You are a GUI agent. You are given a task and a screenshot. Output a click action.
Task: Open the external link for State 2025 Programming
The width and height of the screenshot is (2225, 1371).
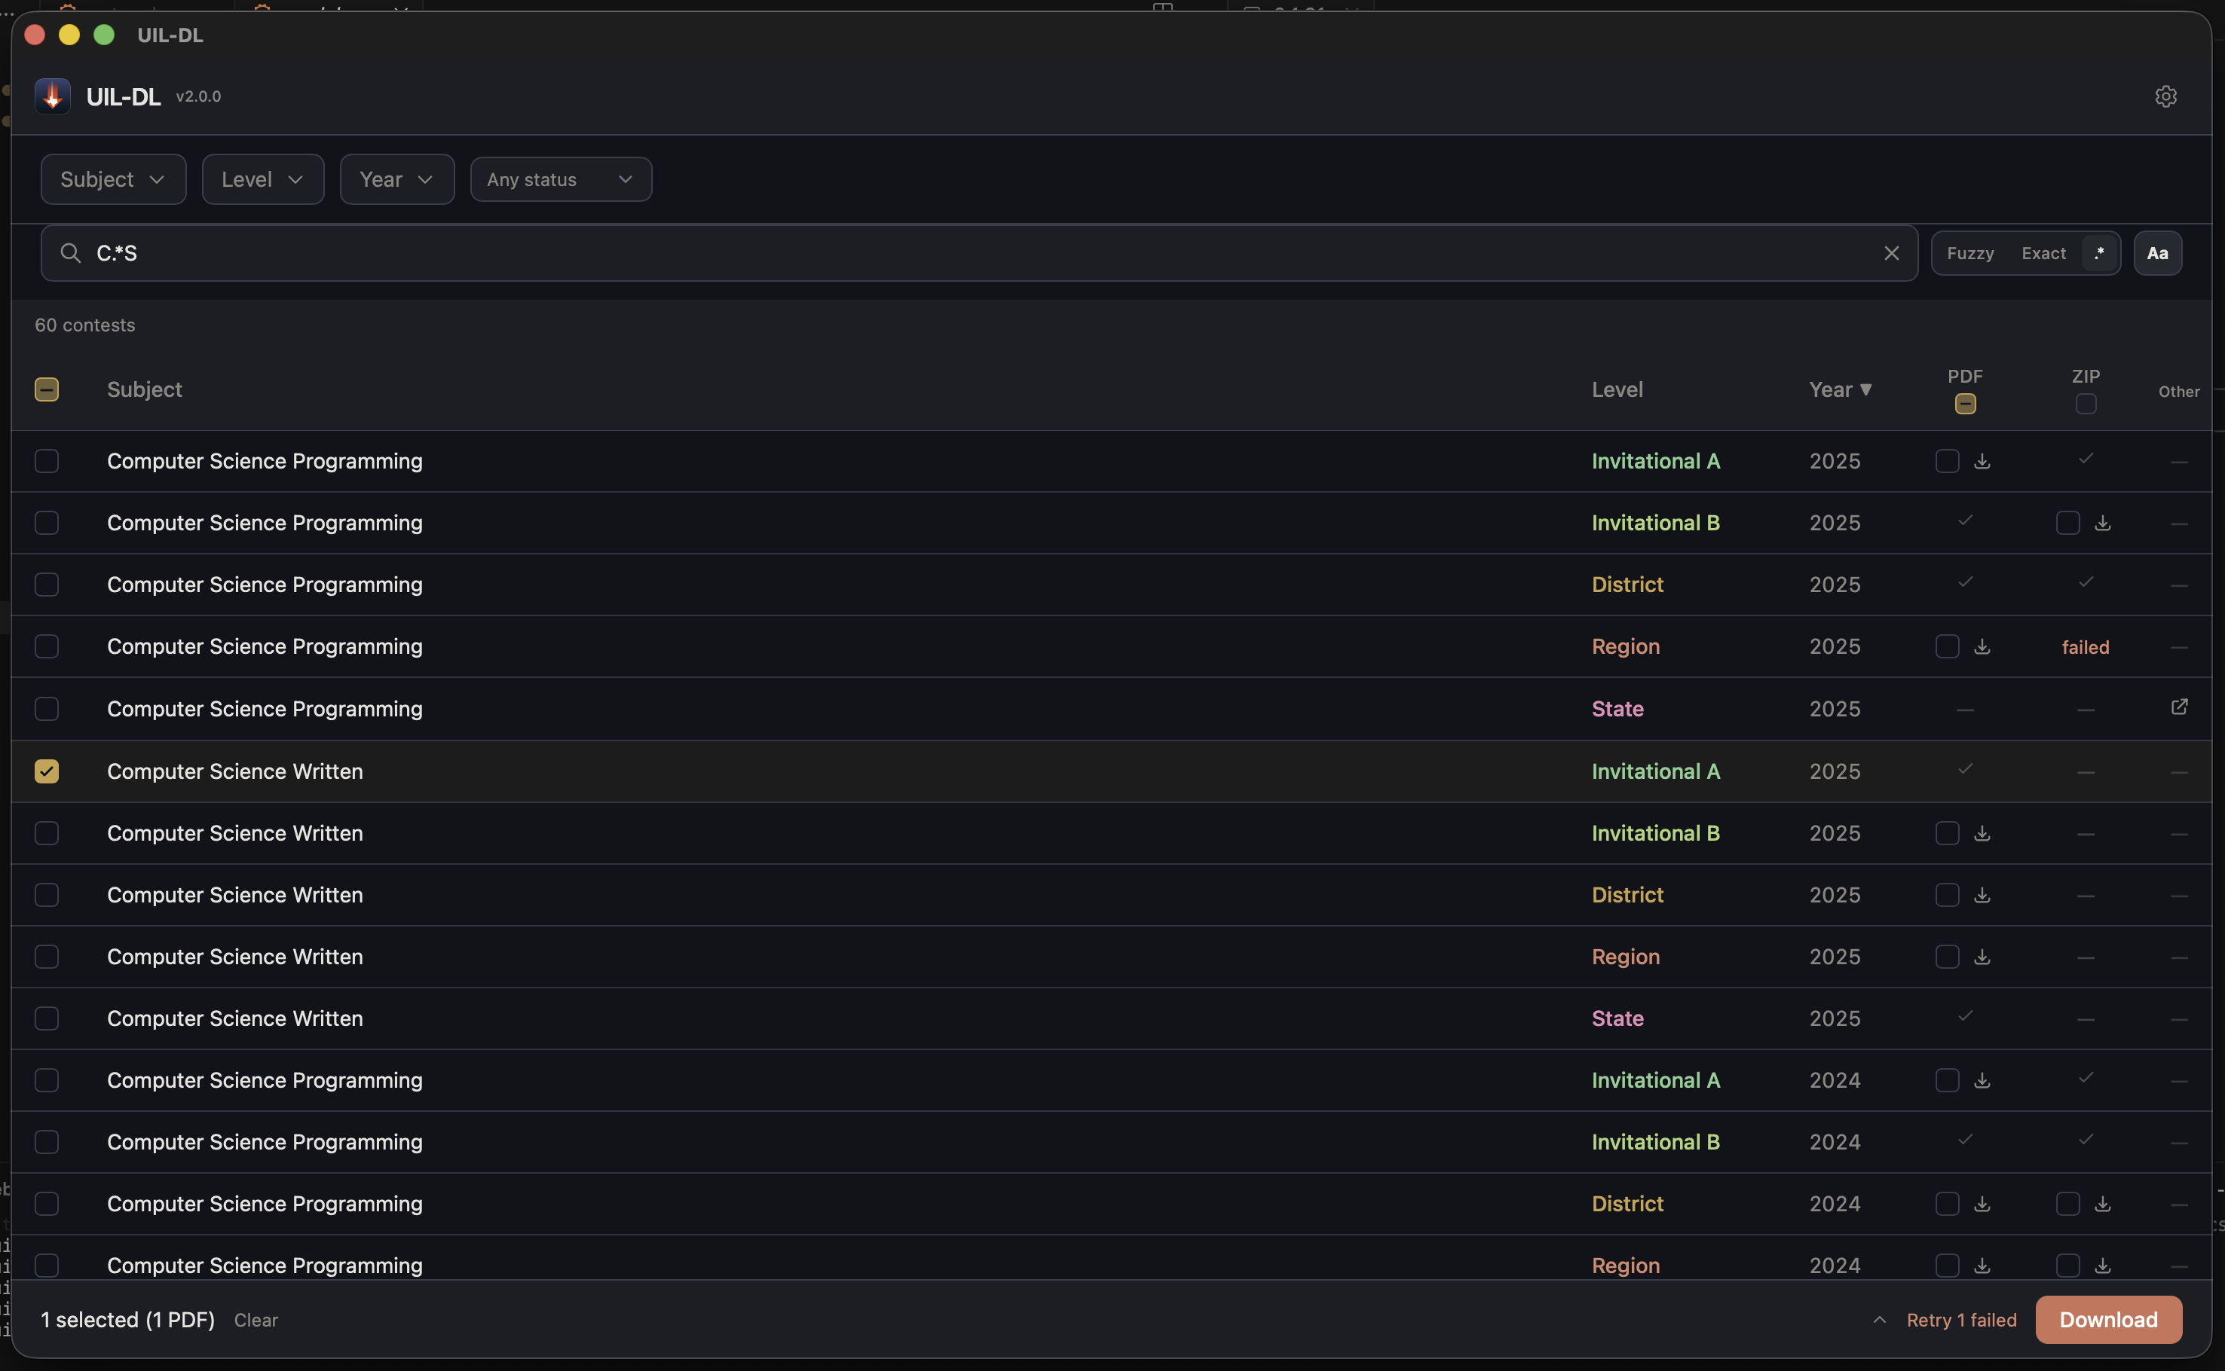click(x=2179, y=707)
